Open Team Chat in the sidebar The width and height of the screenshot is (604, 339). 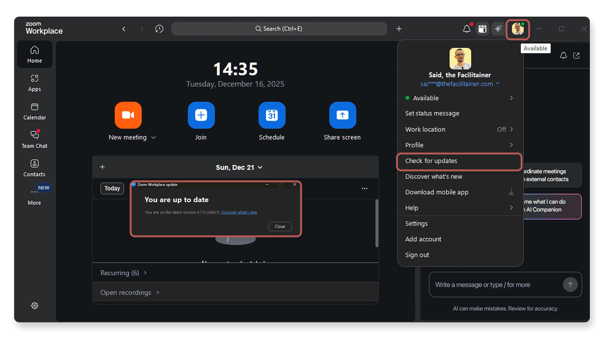tap(35, 139)
